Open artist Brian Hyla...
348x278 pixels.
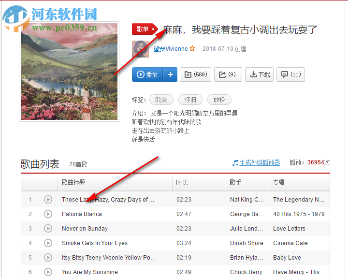tap(246, 258)
